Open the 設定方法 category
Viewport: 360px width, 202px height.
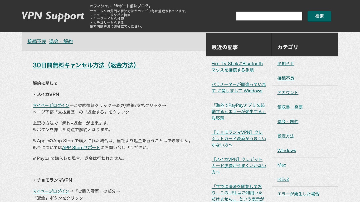tap(286, 136)
